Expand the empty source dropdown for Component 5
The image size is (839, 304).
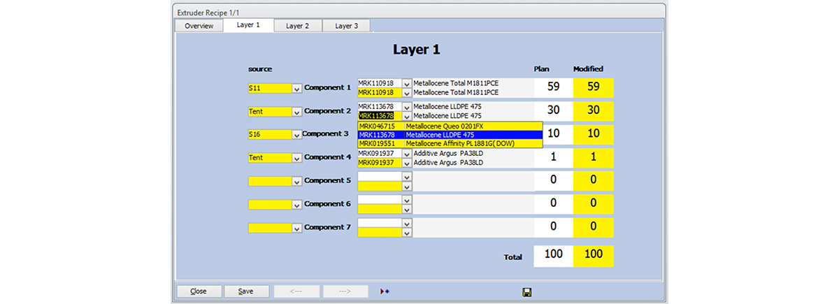pyautogui.click(x=296, y=181)
